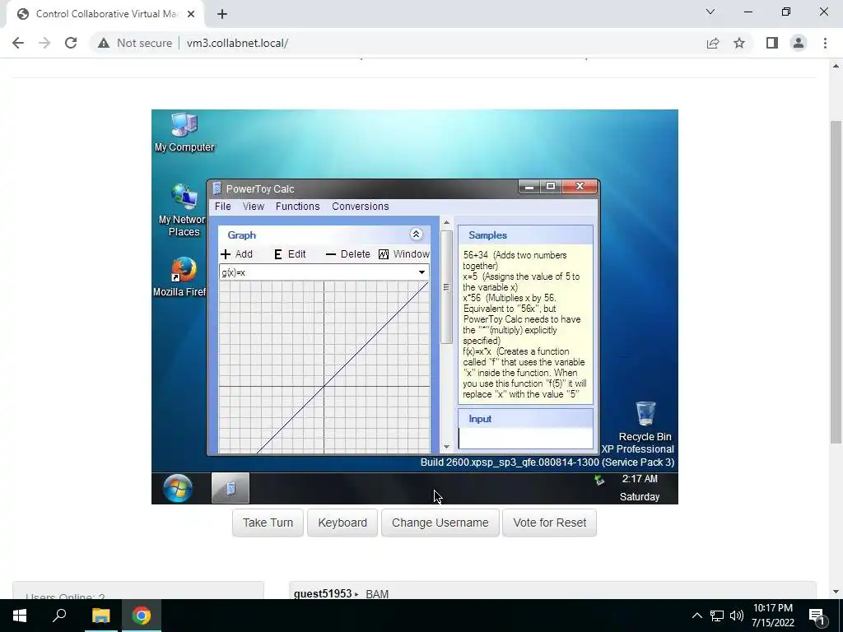
Task: Launch the Mozilla Firefox desktop shortcut
Action: pos(182,276)
